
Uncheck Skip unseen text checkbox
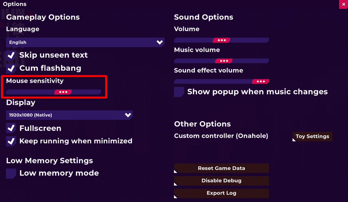coord(11,55)
